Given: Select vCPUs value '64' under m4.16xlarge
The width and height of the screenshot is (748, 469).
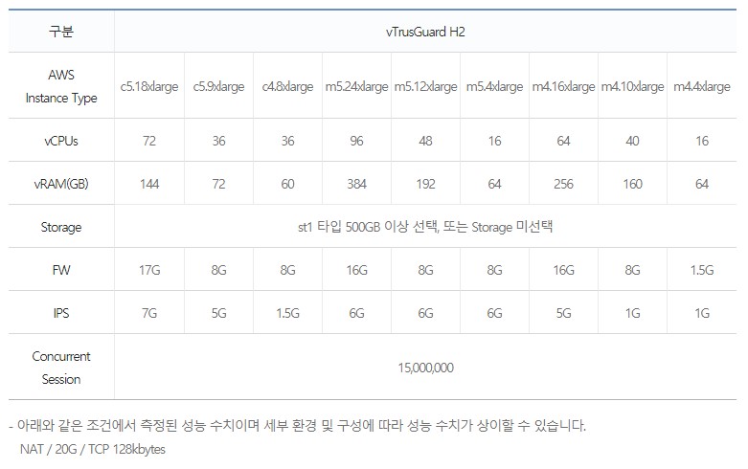Looking at the screenshot, I should 563,141.
